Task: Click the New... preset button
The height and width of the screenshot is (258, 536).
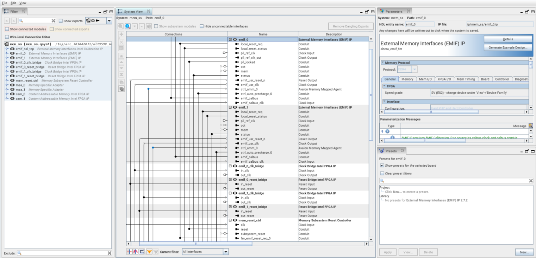Action: [x=524, y=252]
